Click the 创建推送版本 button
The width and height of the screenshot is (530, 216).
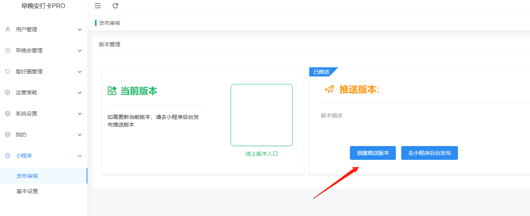click(x=373, y=153)
